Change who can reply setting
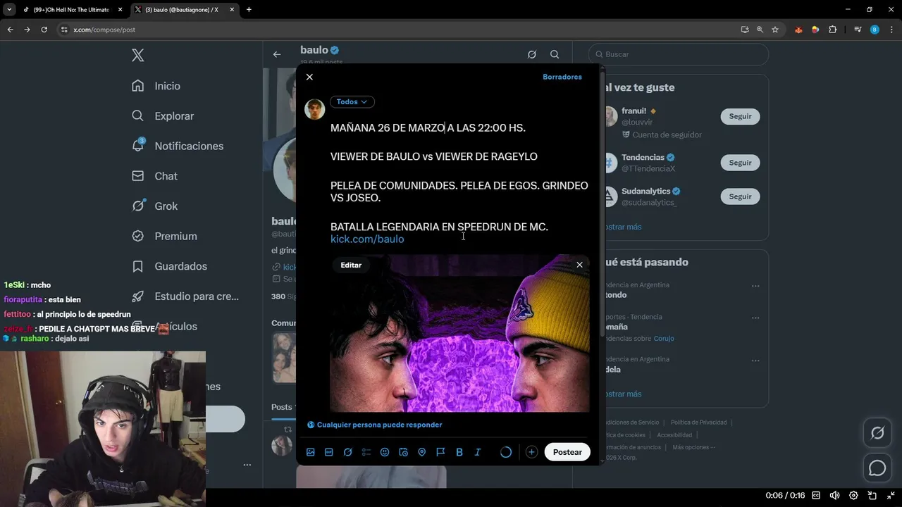 pyautogui.click(x=375, y=425)
